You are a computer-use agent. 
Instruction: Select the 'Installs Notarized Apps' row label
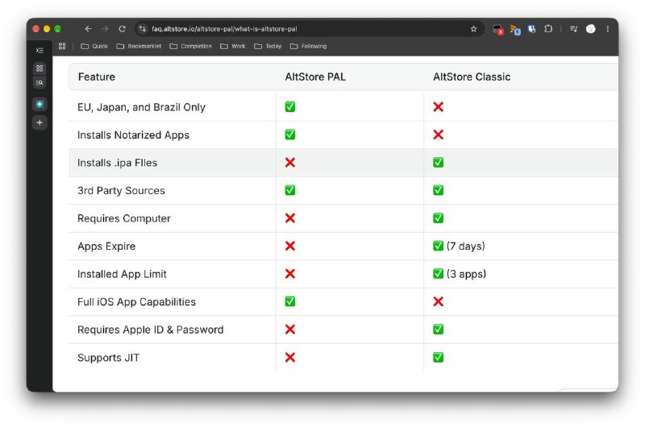pyautogui.click(x=133, y=135)
